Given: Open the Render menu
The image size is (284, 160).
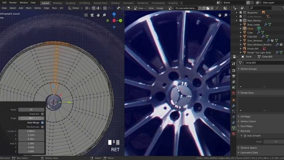Looking at the screenshot, I should [13, 3].
